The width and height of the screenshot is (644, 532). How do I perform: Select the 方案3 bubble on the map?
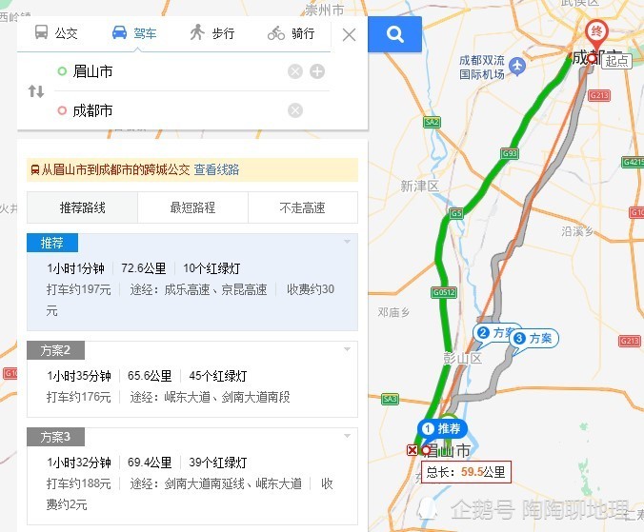(533, 340)
